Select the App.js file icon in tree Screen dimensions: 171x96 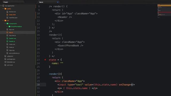pos(7,33)
